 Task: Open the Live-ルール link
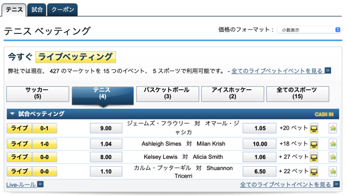pyautogui.click(x=21, y=185)
